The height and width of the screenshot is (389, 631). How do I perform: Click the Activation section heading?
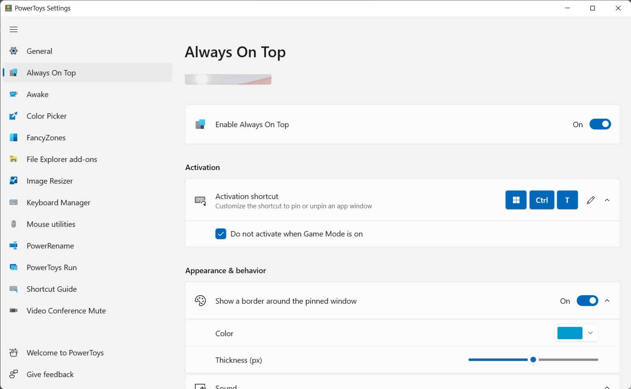[203, 167]
